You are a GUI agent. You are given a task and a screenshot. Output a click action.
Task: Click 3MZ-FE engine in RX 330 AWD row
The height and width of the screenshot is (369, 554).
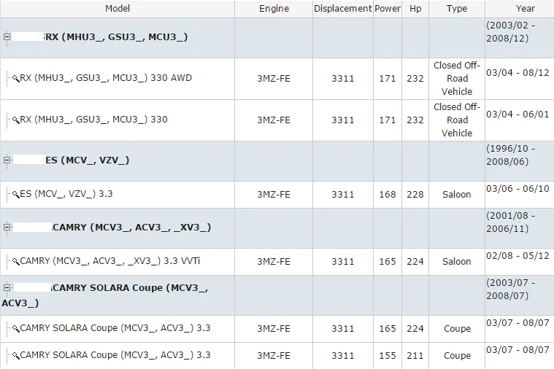[274, 78]
